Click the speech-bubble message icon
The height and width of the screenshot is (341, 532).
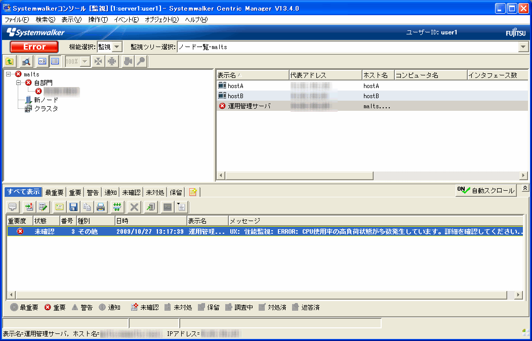[x=13, y=206]
